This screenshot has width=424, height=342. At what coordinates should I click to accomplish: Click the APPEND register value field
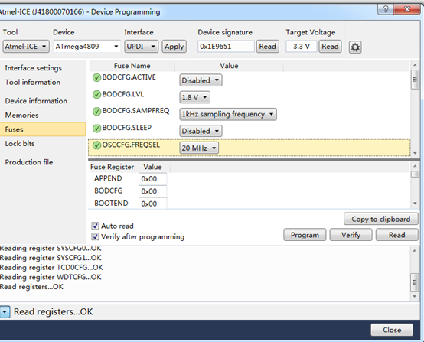click(x=153, y=179)
